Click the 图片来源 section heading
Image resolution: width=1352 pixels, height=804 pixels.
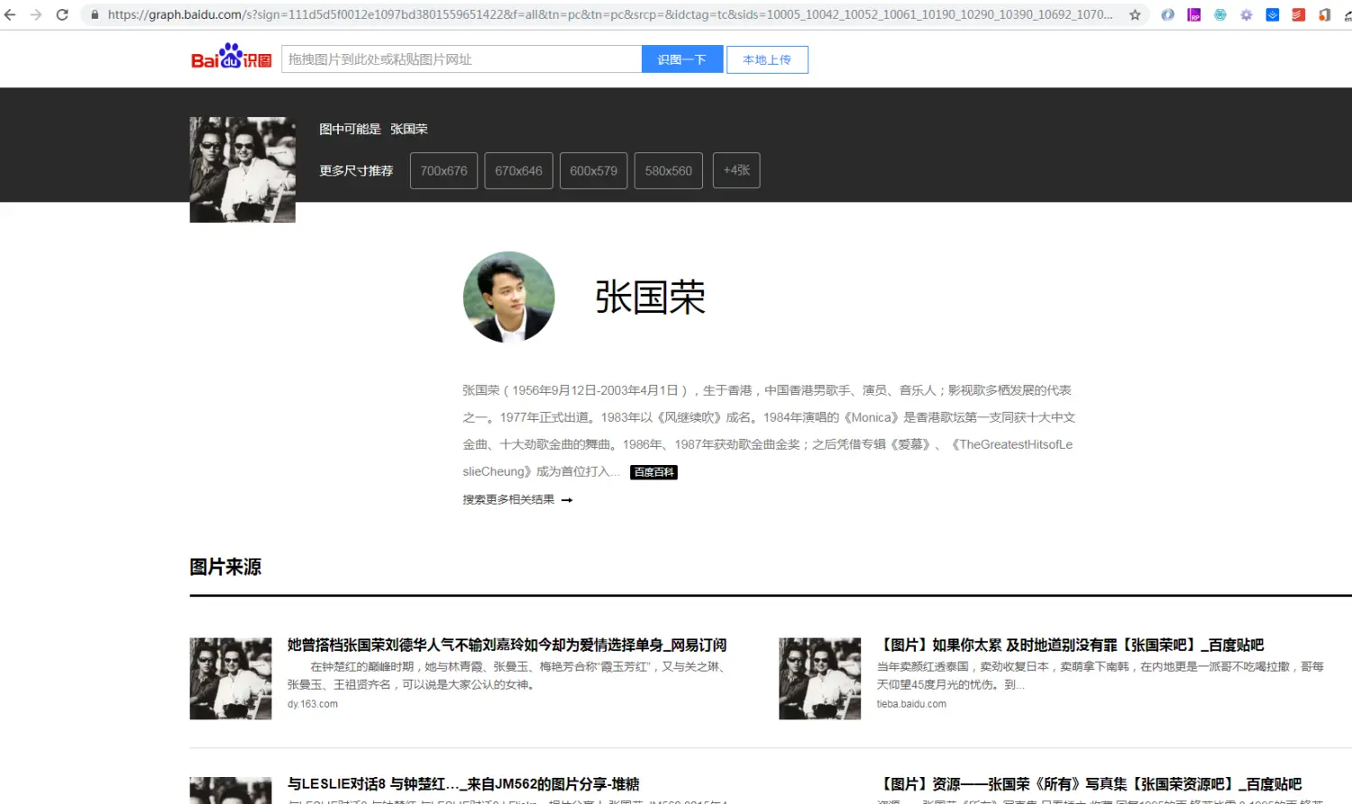[x=225, y=567]
